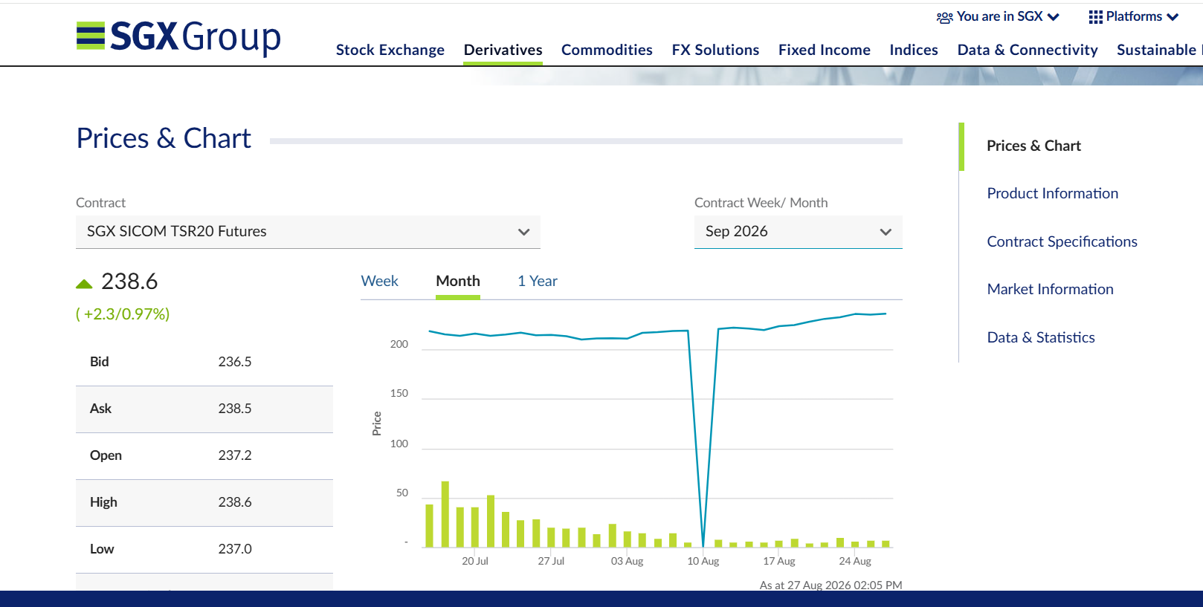Switch chart to Week view

tap(379, 281)
